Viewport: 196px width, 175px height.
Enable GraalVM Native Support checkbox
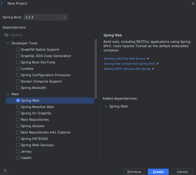click(18, 49)
